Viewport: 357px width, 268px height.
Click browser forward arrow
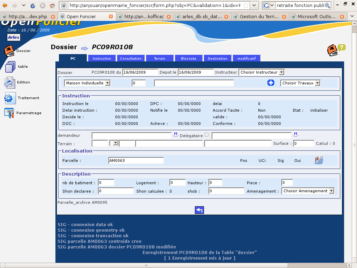click(x=15, y=5)
